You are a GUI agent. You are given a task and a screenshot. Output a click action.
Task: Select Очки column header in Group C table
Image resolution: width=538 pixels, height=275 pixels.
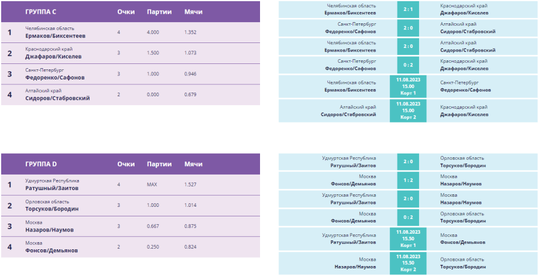pos(126,12)
